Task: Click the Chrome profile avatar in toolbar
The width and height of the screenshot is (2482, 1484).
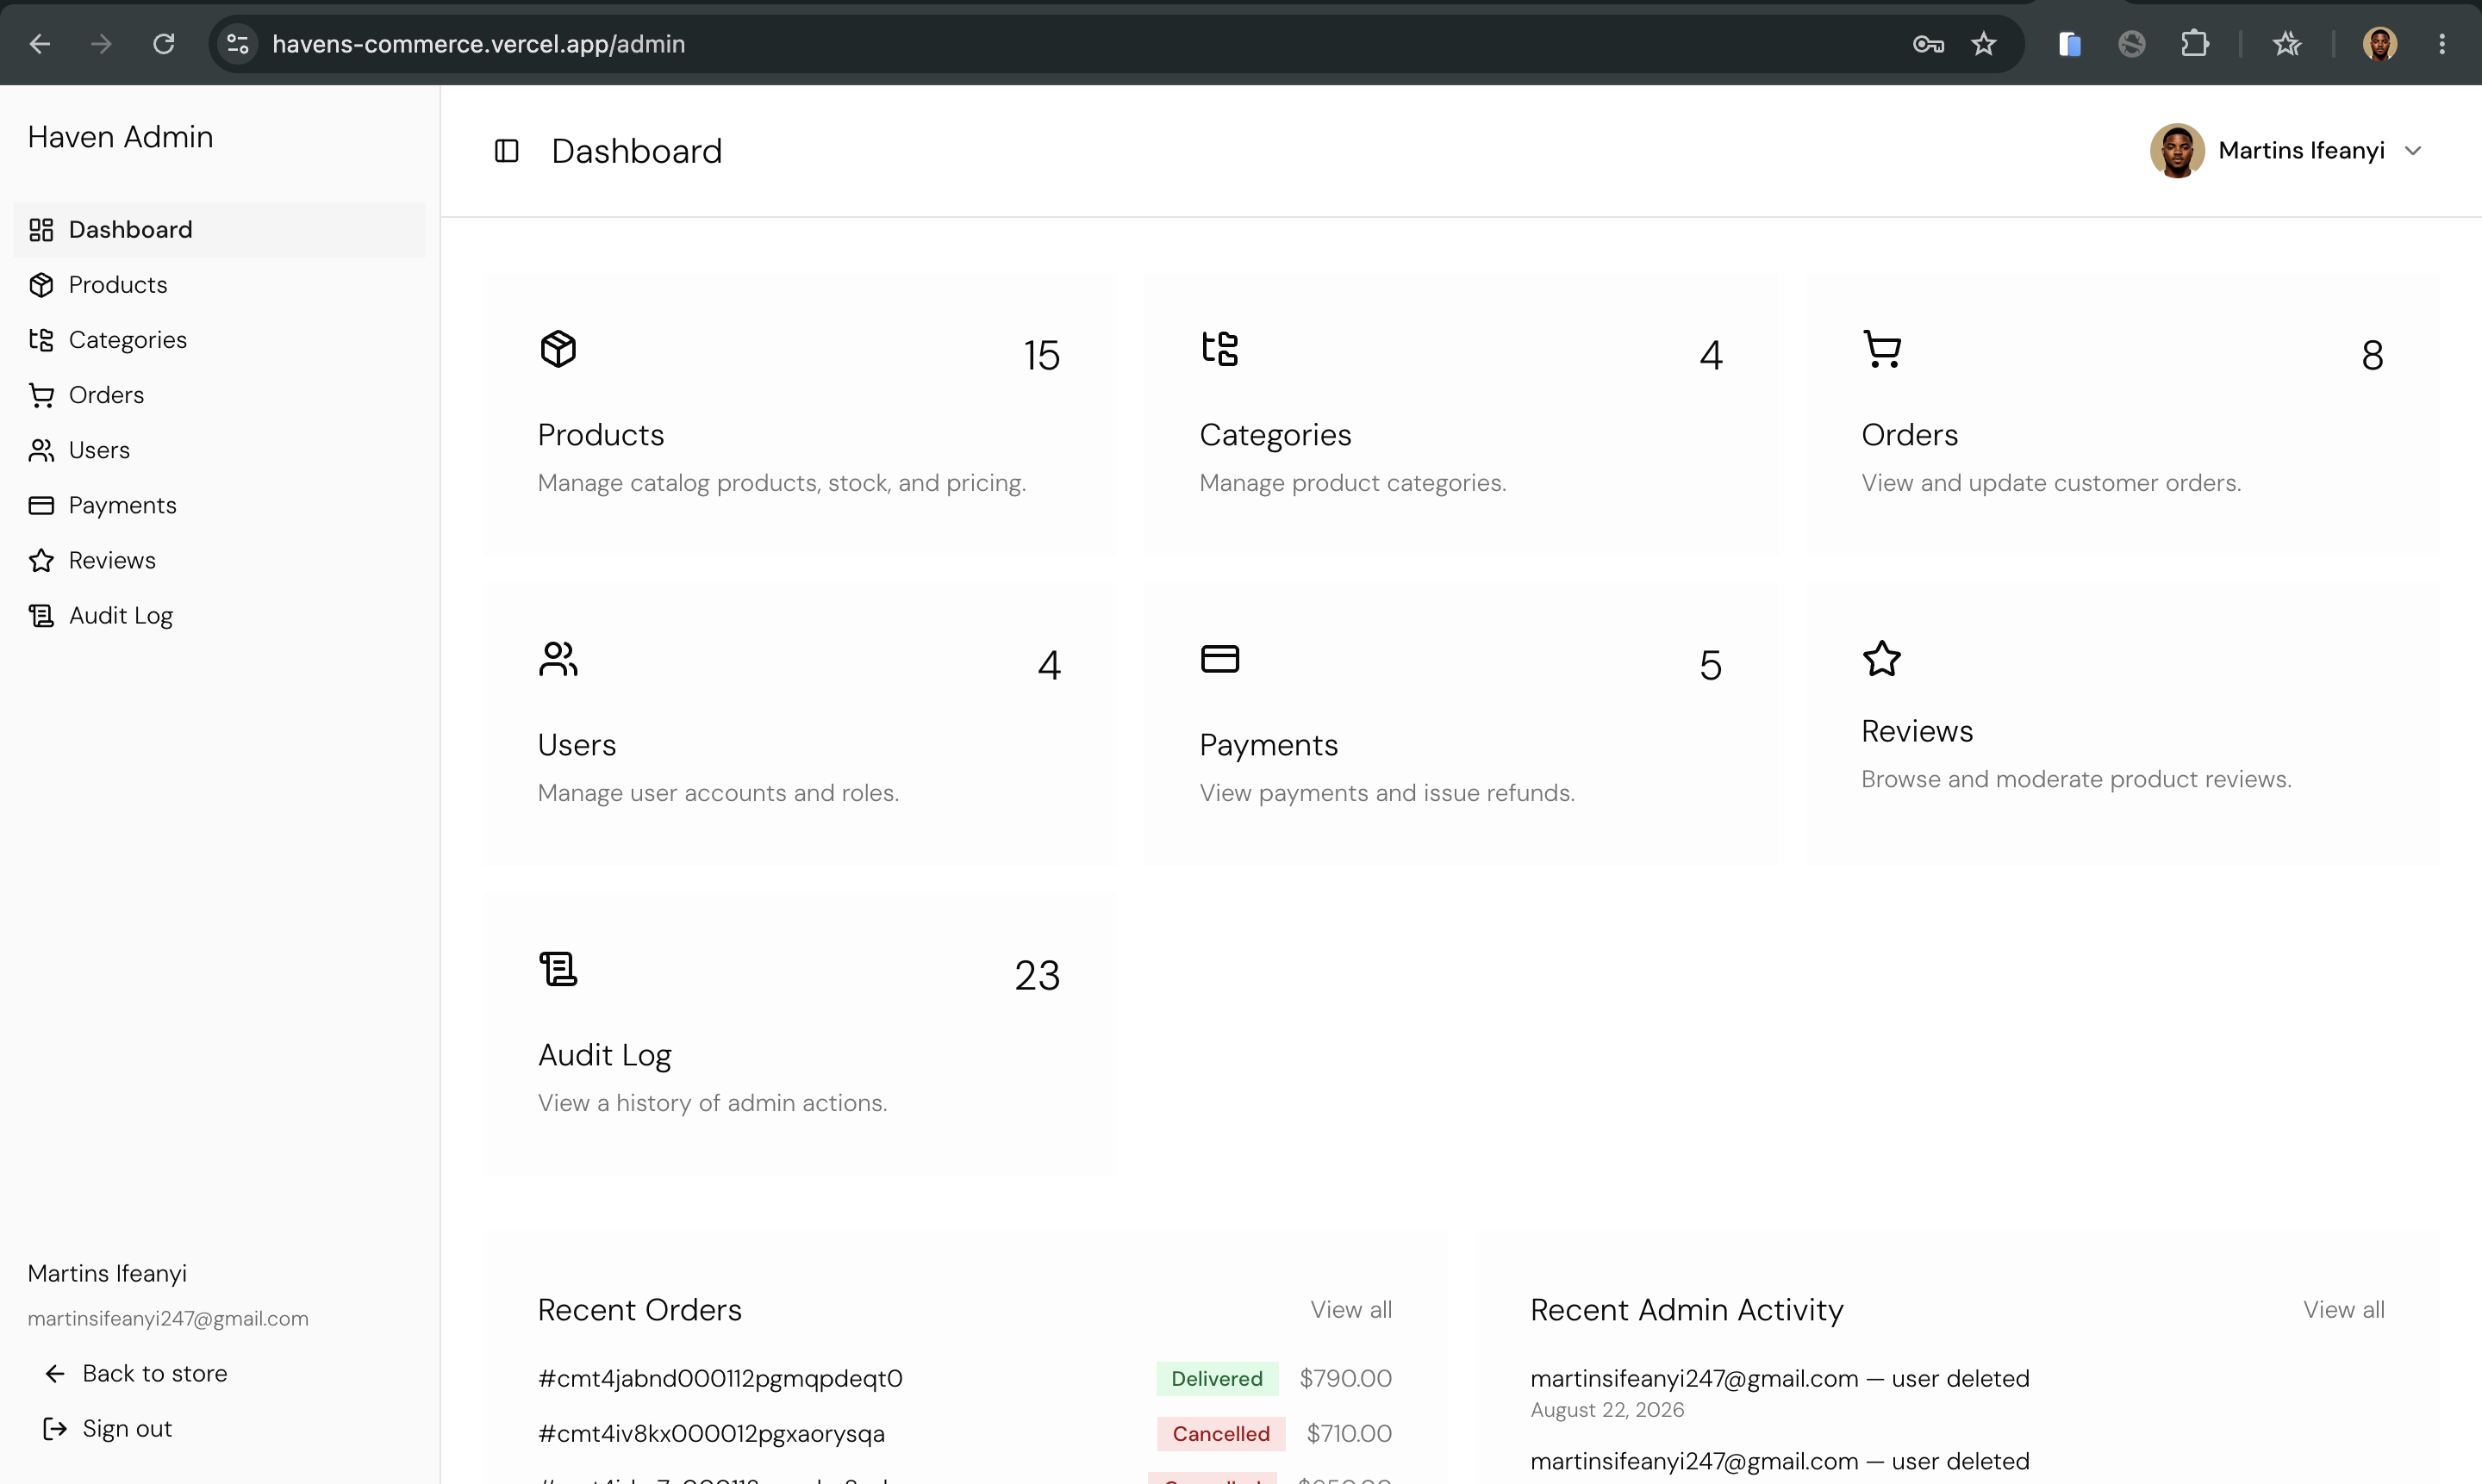Action: pyautogui.click(x=2379, y=44)
